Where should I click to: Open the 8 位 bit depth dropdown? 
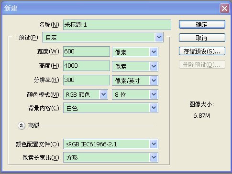pos(135,94)
